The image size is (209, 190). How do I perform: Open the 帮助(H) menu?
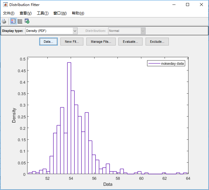click(x=78, y=13)
